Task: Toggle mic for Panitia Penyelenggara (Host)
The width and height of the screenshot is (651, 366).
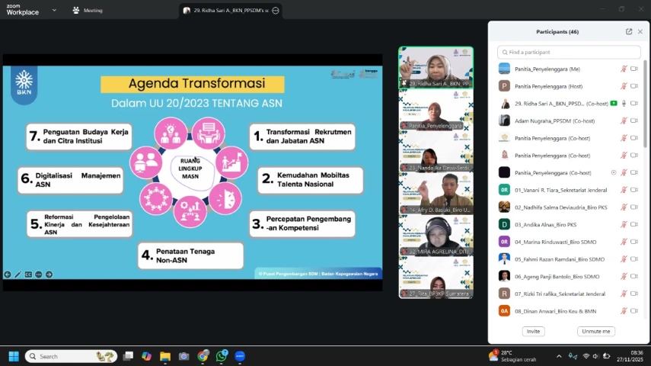Action: [x=624, y=86]
